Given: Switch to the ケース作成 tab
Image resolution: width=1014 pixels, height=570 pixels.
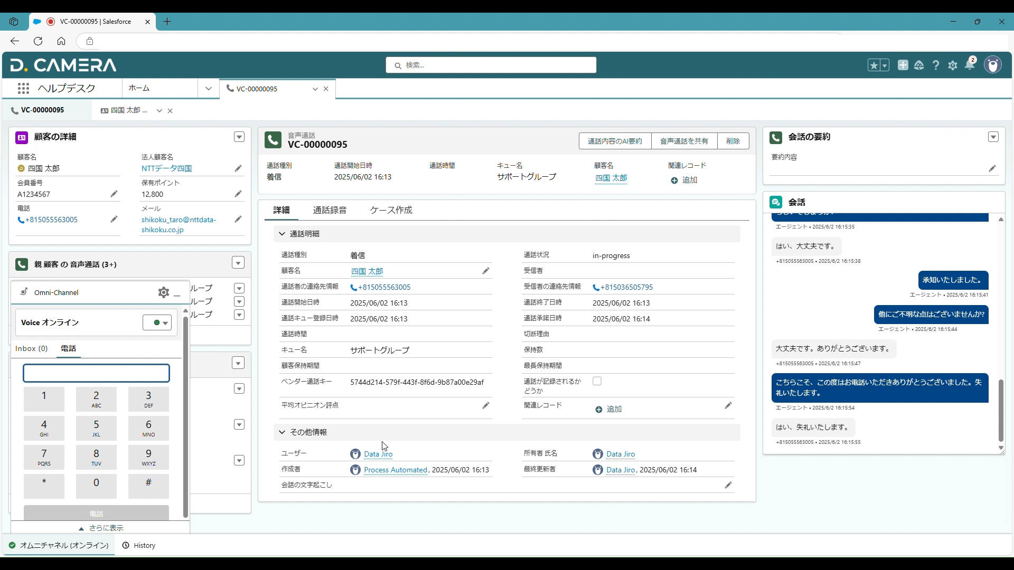Looking at the screenshot, I should 391,210.
